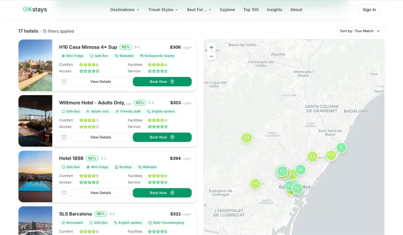Click Walkable tag on H10 Casa Mimosa
Image resolution: width=403 pixels, height=235 pixels.
(x=124, y=56)
